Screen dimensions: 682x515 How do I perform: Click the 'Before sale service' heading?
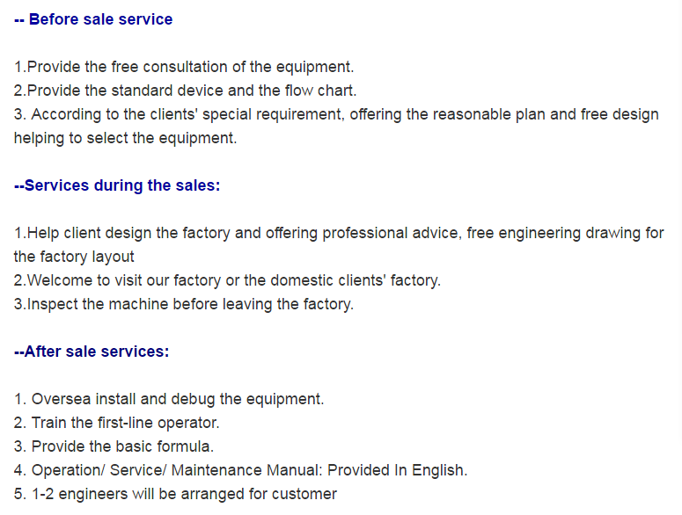[x=93, y=19]
